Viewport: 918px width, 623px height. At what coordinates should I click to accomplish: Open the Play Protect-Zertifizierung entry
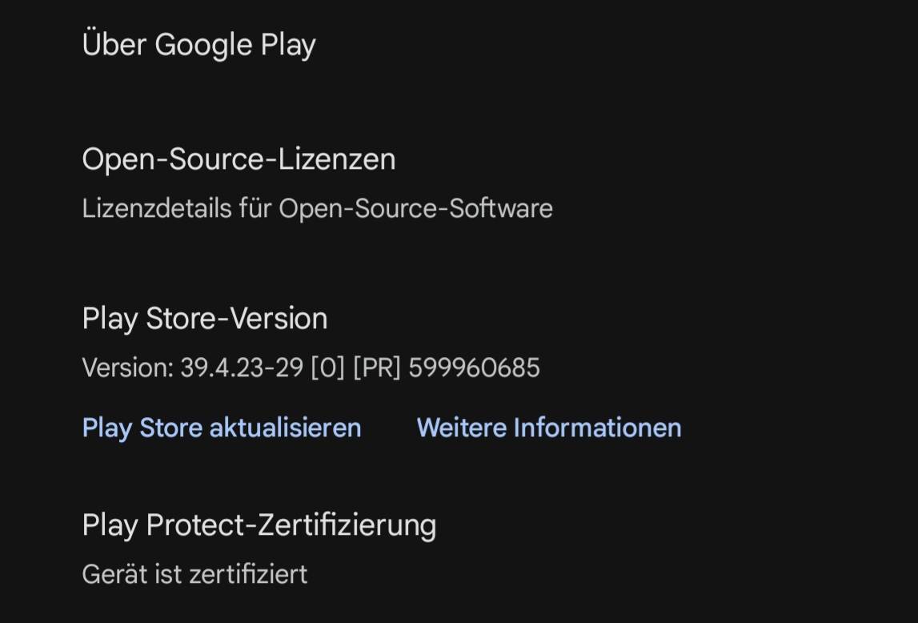259,525
